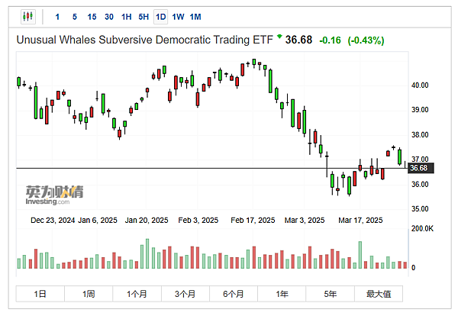Set range to 1日
Image resolution: width=458 pixels, height=316 pixels.
click(40, 294)
